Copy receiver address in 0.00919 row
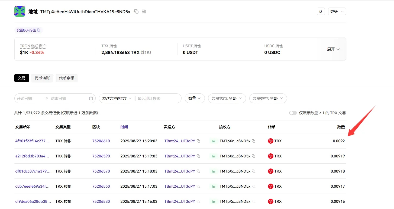Image resolution: width=394 pixels, height=209 pixels. click(x=254, y=156)
